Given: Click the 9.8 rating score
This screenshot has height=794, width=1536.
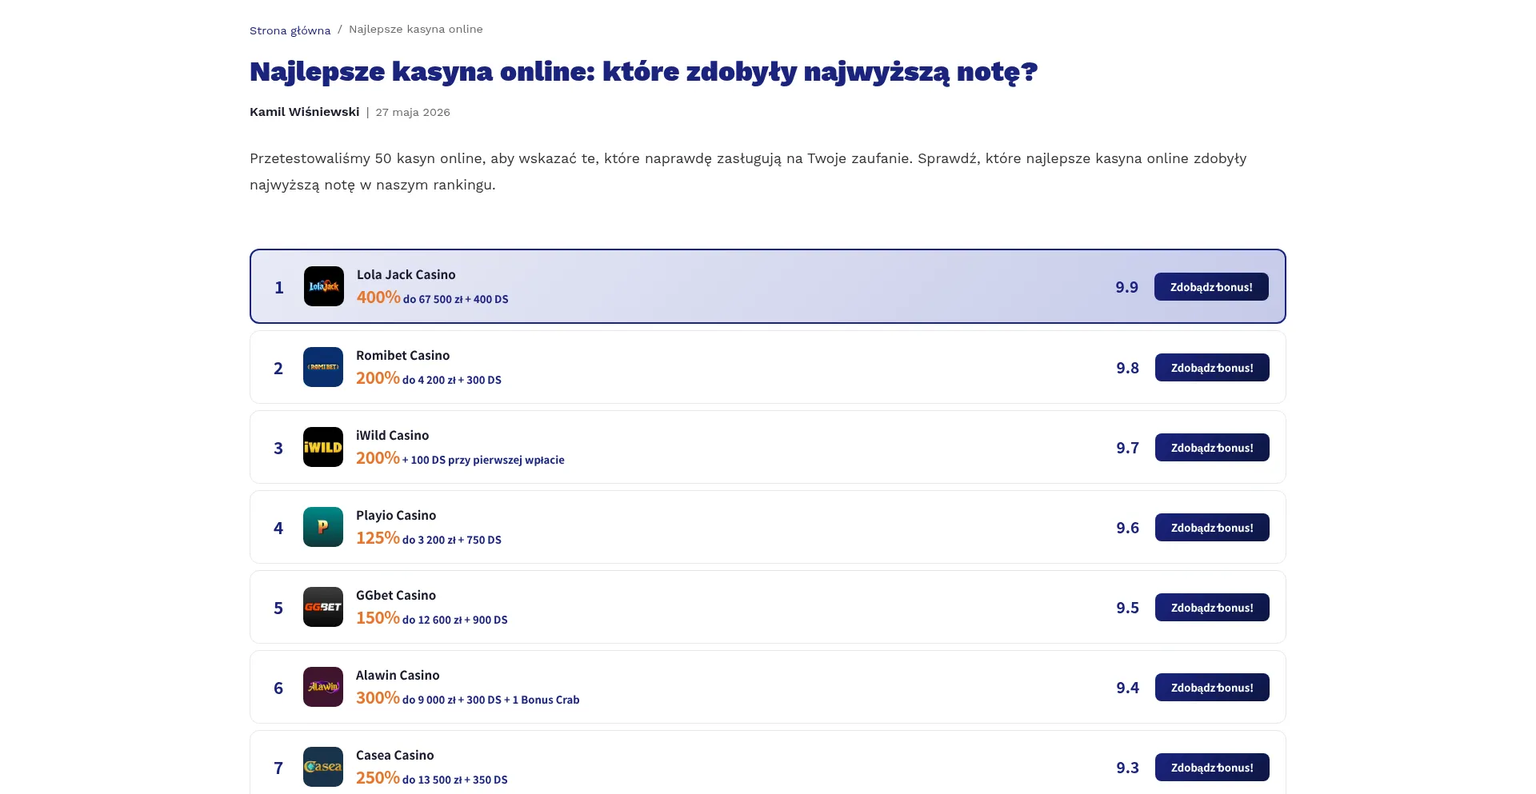Looking at the screenshot, I should pyautogui.click(x=1127, y=368).
